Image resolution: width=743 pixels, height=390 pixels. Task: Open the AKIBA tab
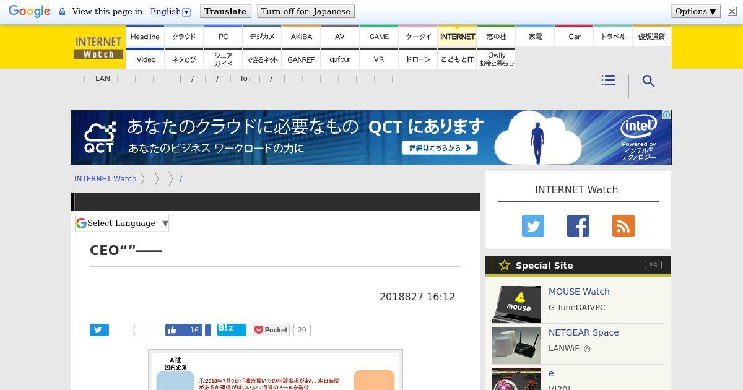click(302, 36)
